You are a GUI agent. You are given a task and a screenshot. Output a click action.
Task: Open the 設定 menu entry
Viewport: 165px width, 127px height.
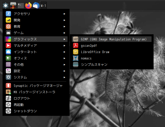coord(36,71)
